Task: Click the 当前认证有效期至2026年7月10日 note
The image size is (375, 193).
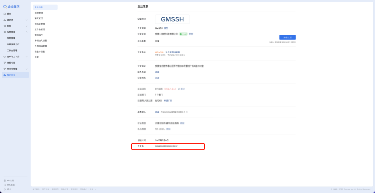Action: (282, 42)
